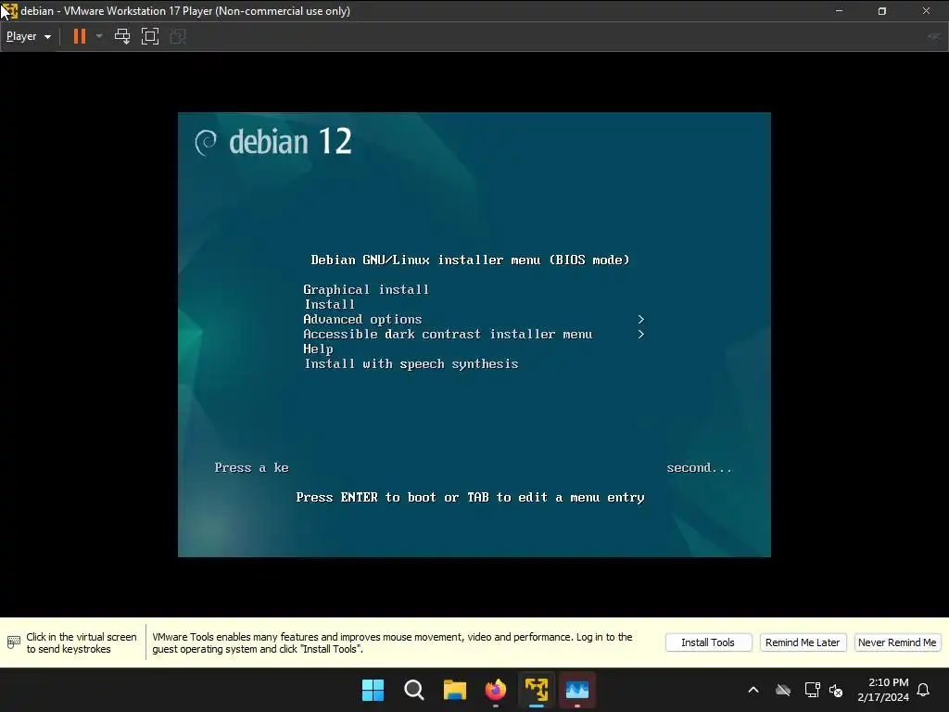Click the Accessible dark contrast chevron
This screenshot has width=949, height=712.
click(640, 334)
